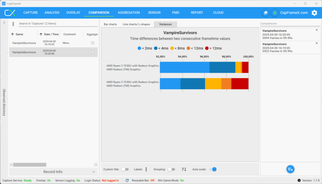Disable the Auto scale switch
322x184 pixels.
(213, 169)
